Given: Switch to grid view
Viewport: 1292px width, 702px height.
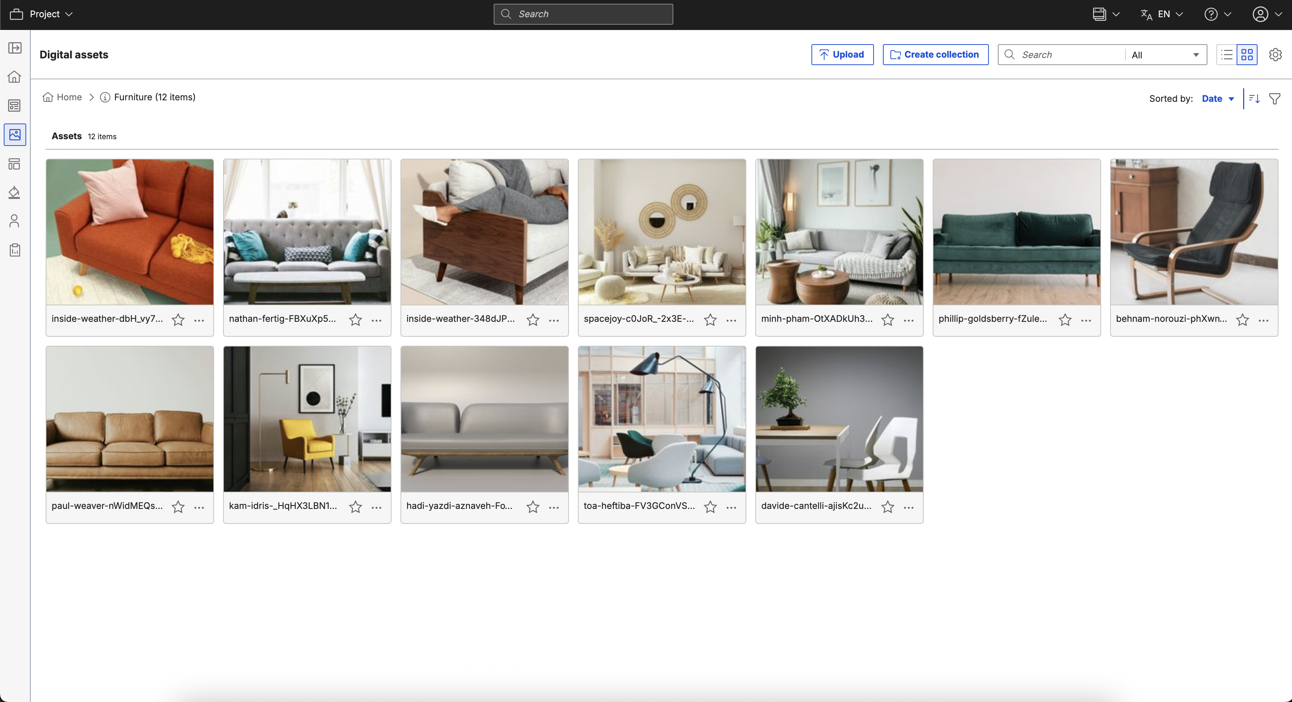Looking at the screenshot, I should click(x=1247, y=55).
